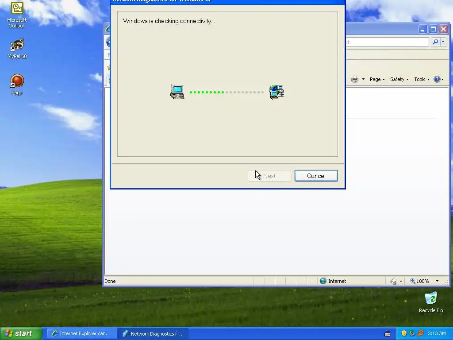Activate Network Diagnostics taskbar button

[153, 334]
